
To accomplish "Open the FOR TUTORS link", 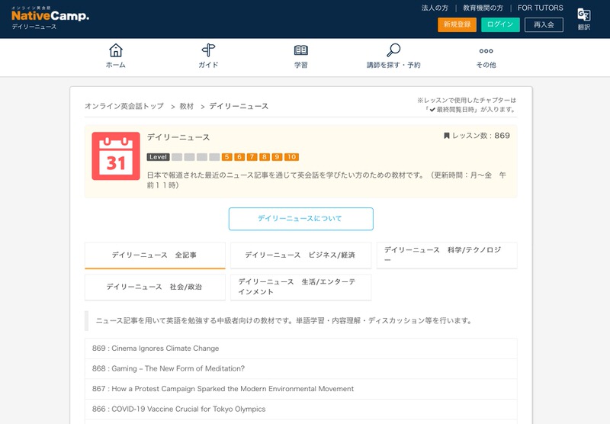I will click(540, 8).
